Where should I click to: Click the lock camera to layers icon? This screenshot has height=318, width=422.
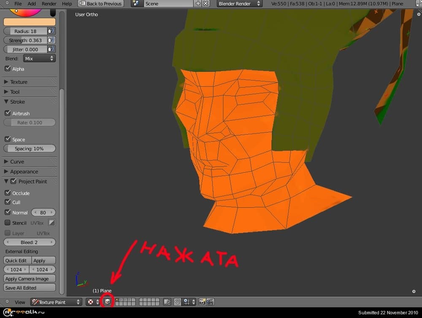[x=167, y=302]
